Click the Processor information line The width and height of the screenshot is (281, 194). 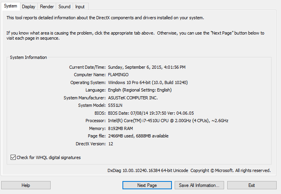pyautogui.click(x=168, y=121)
